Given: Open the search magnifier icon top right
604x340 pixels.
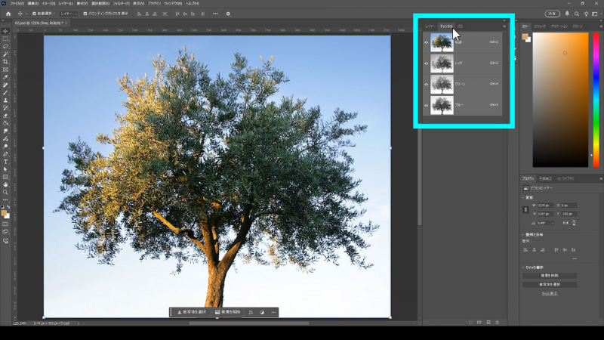Looking at the screenshot, I should pyautogui.click(x=577, y=14).
